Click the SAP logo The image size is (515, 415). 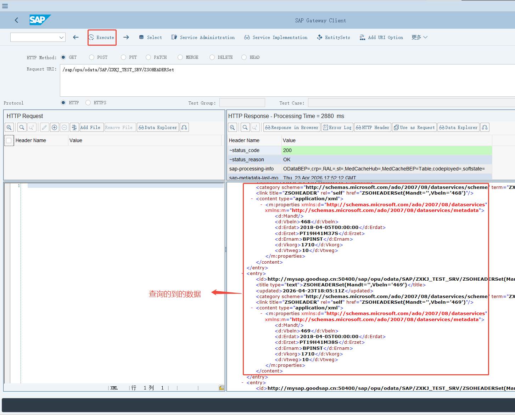pos(40,20)
